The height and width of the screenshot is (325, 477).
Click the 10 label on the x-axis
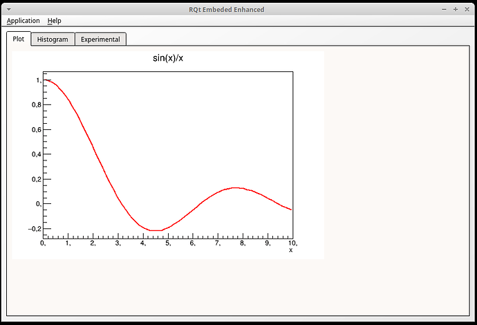[292, 243]
